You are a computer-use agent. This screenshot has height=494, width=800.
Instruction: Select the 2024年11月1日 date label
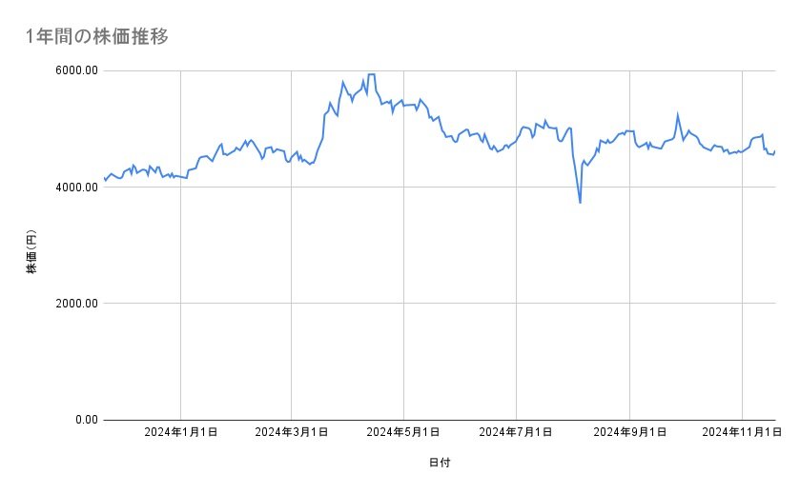741,432
